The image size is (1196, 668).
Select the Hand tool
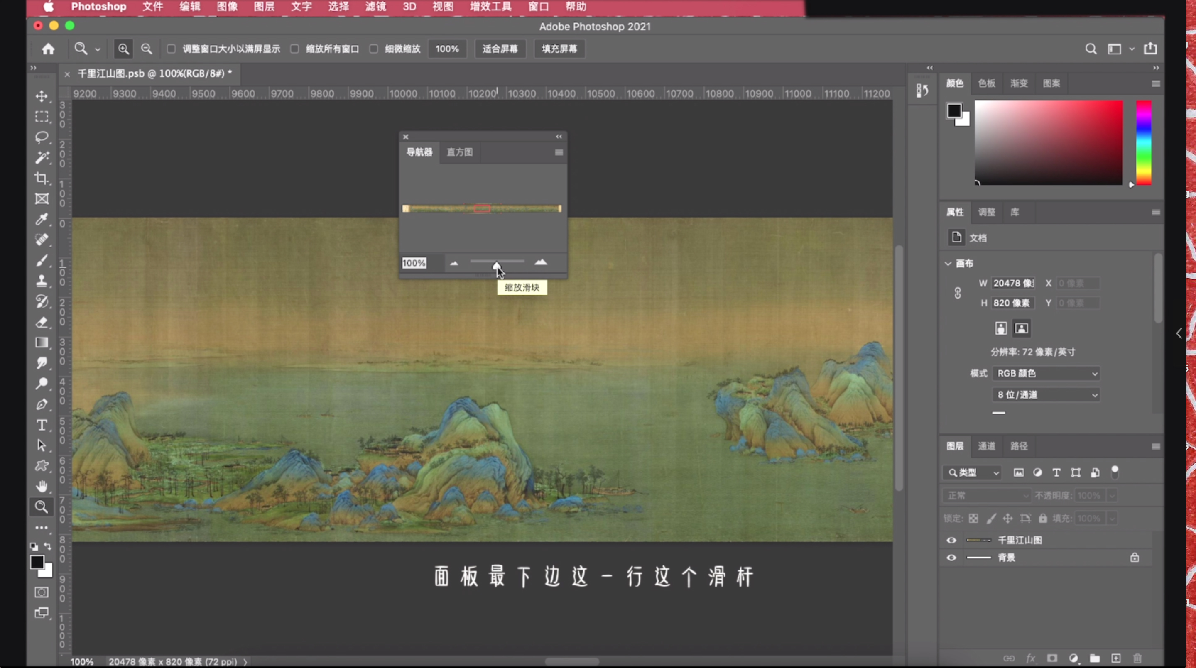pyautogui.click(x=42, y=486)
